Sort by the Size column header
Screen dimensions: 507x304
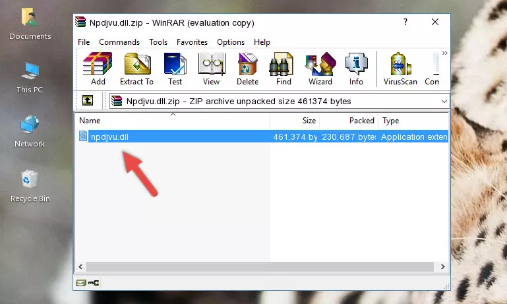point(295,121)
